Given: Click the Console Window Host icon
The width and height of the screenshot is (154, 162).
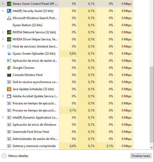Looking at the screenshot, I should click(x=9, y=75).
